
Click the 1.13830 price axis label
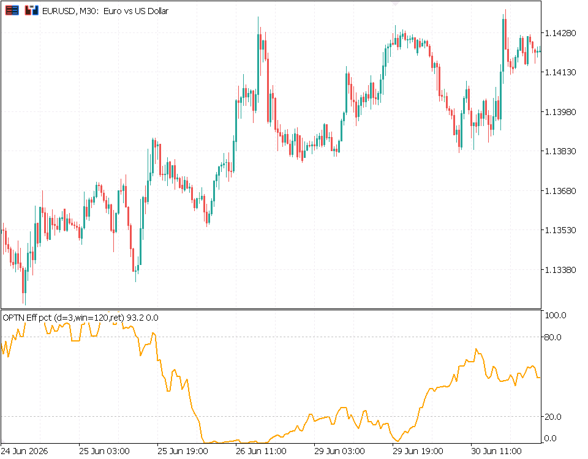[560, 151]
